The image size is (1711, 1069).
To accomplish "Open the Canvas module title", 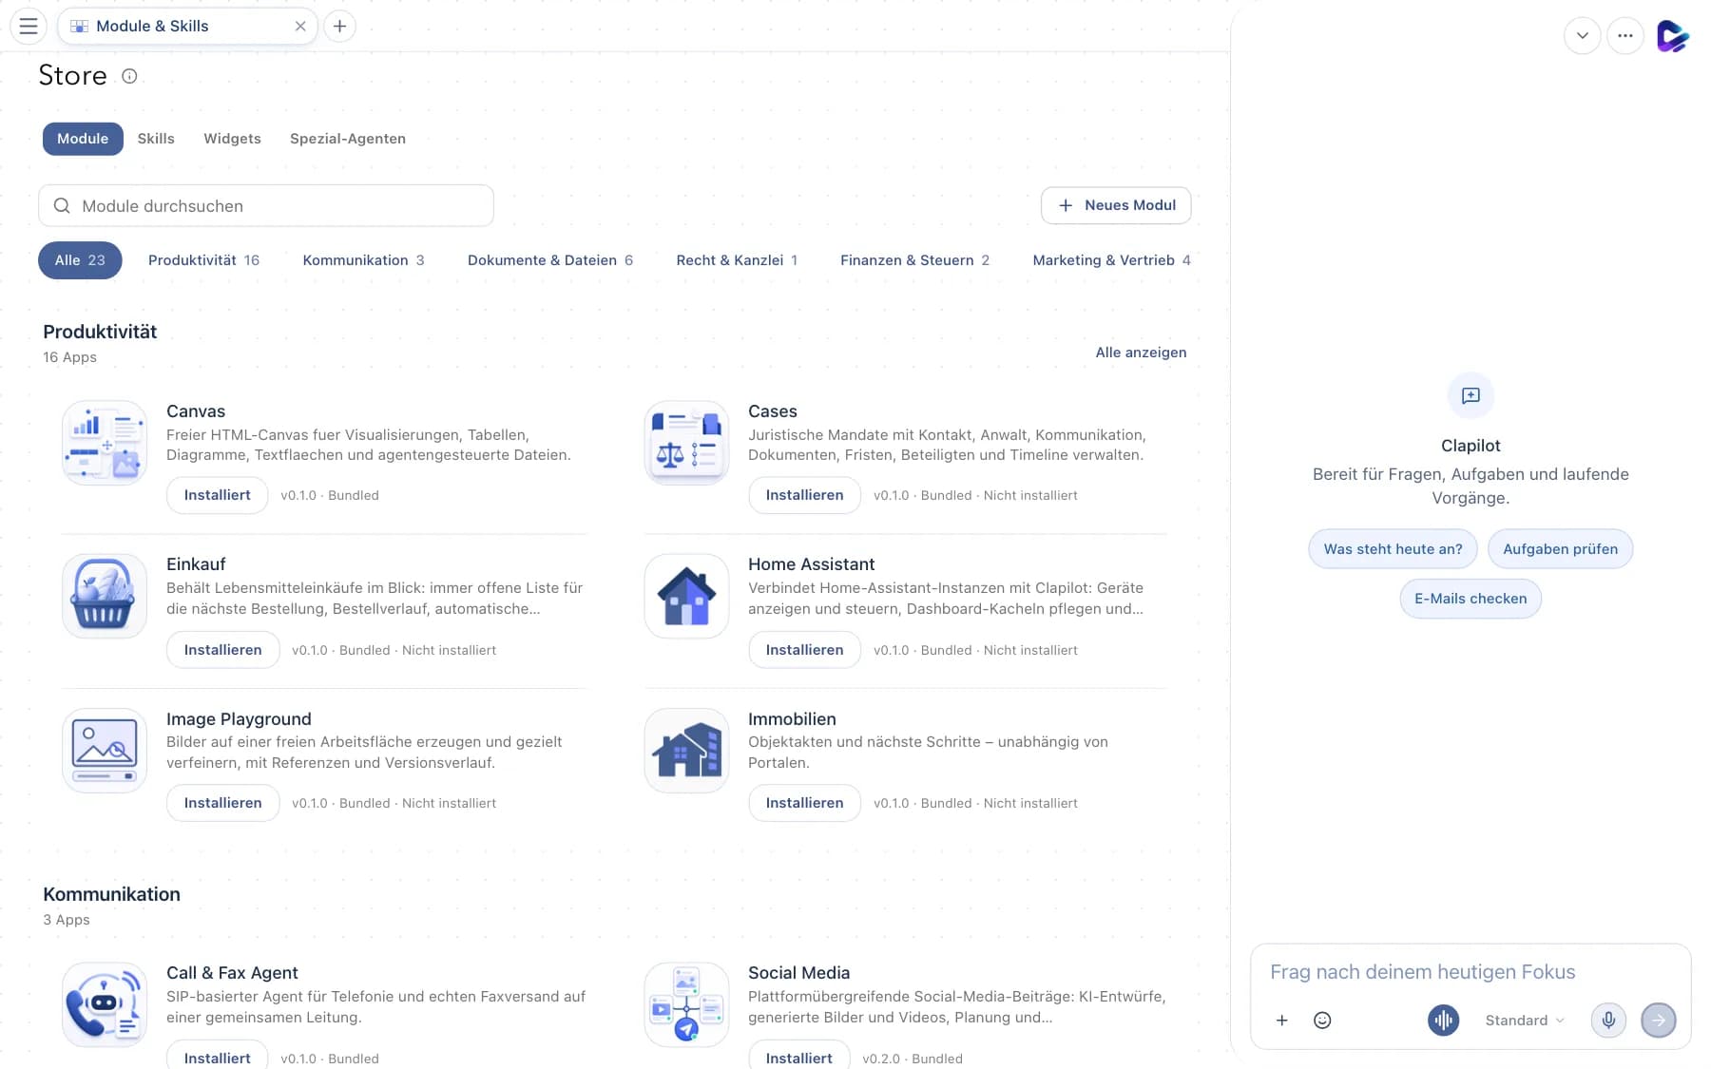I will click(x=196, y=411).
